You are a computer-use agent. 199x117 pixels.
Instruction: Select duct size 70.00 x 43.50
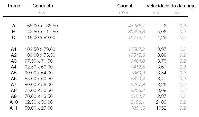[x=39, y=96]
